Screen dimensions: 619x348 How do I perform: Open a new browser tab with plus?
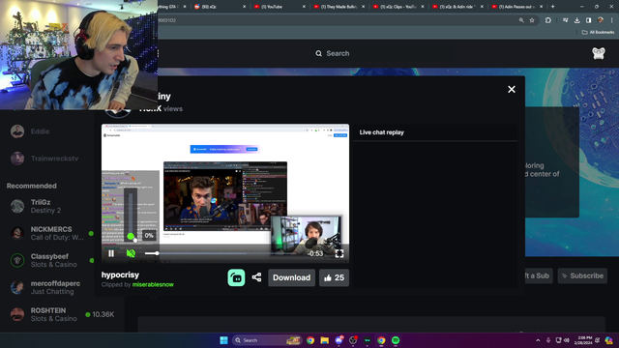552,7
